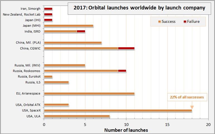Click the red failure segment of Roskosmos
Image resolution: width=215 pixels, height=134 pixels.
[122, 71]
